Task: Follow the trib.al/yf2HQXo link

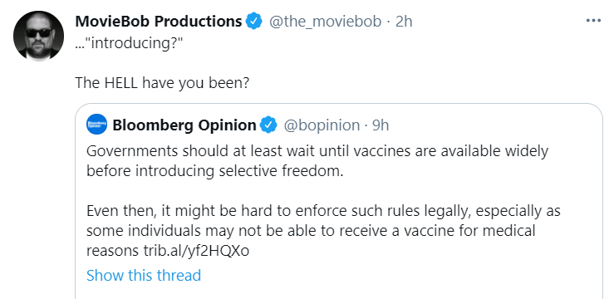Action: coord(196,251)
